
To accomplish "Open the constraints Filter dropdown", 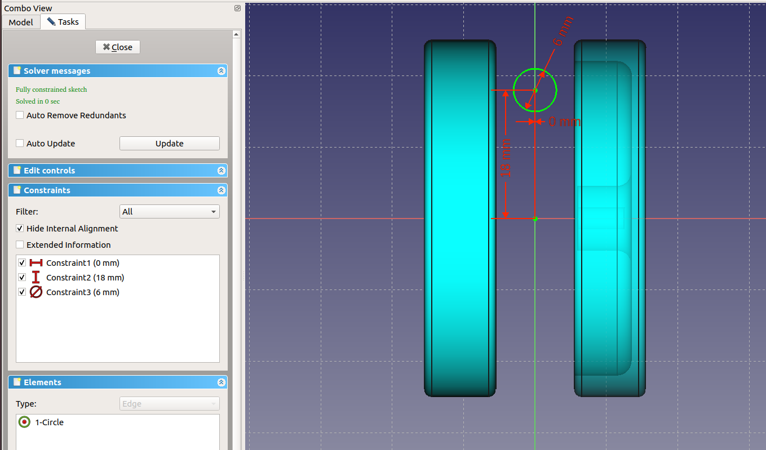I will tap(170, 212).
